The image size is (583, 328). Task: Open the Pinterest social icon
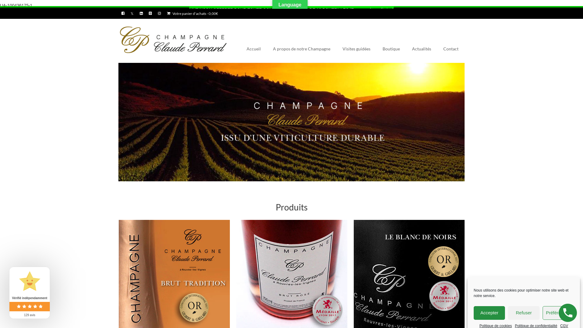(150, 13)
